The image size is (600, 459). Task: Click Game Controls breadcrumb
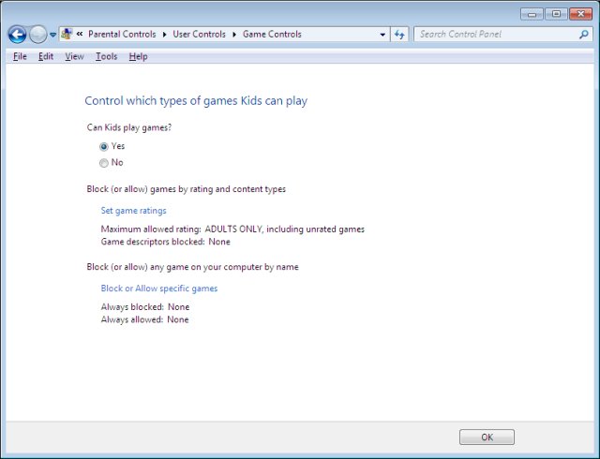(x=272, y=34)
